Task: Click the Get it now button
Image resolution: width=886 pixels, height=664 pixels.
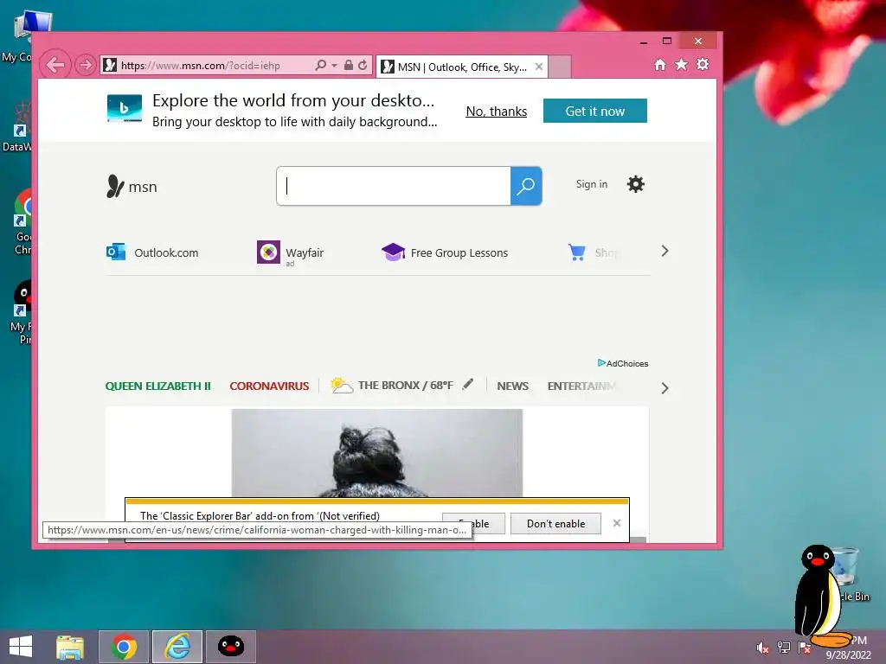Action: tap(595, 111)
